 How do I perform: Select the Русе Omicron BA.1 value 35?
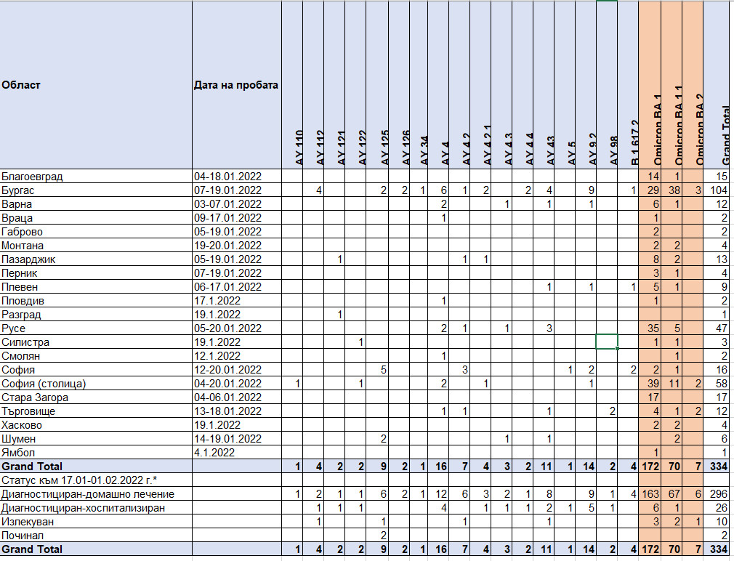650,328
